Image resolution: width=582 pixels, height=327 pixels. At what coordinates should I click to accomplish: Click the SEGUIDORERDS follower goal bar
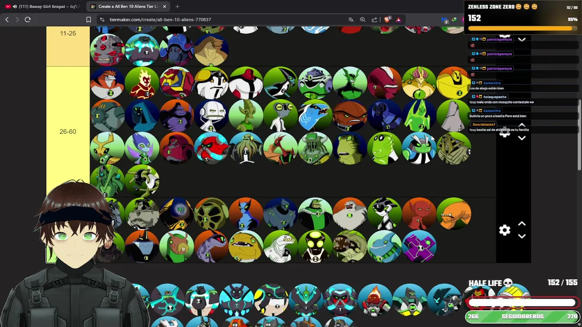[x=522, y=317]
